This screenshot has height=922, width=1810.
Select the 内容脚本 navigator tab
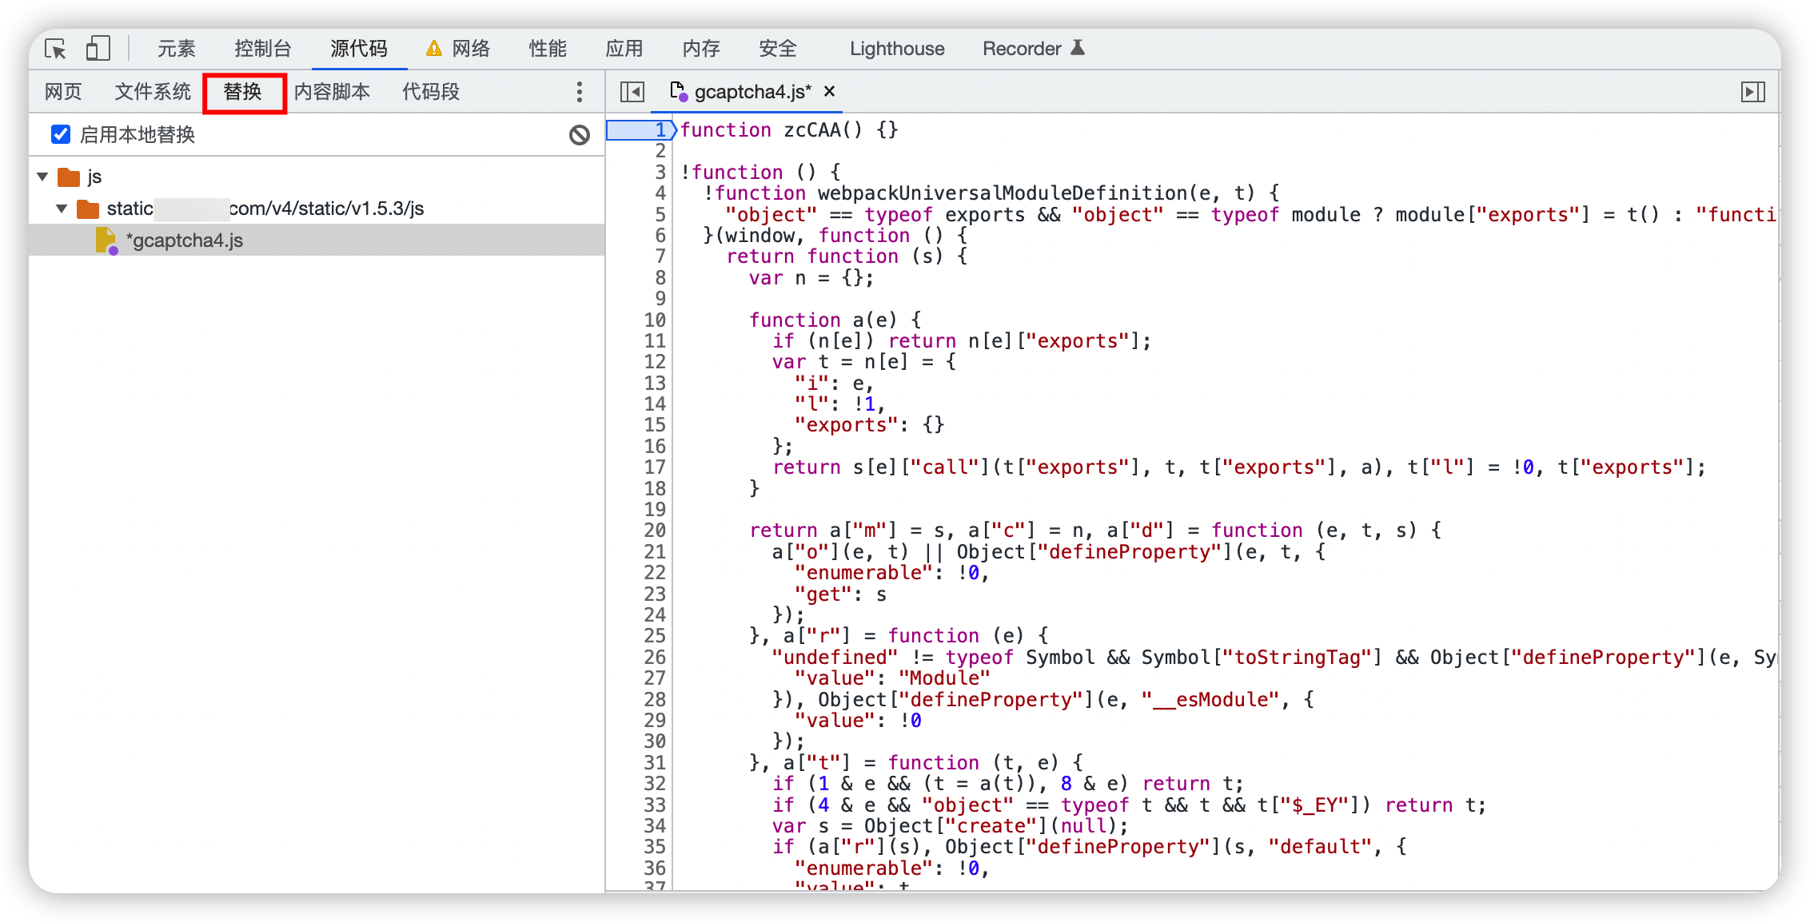(332, 92)
